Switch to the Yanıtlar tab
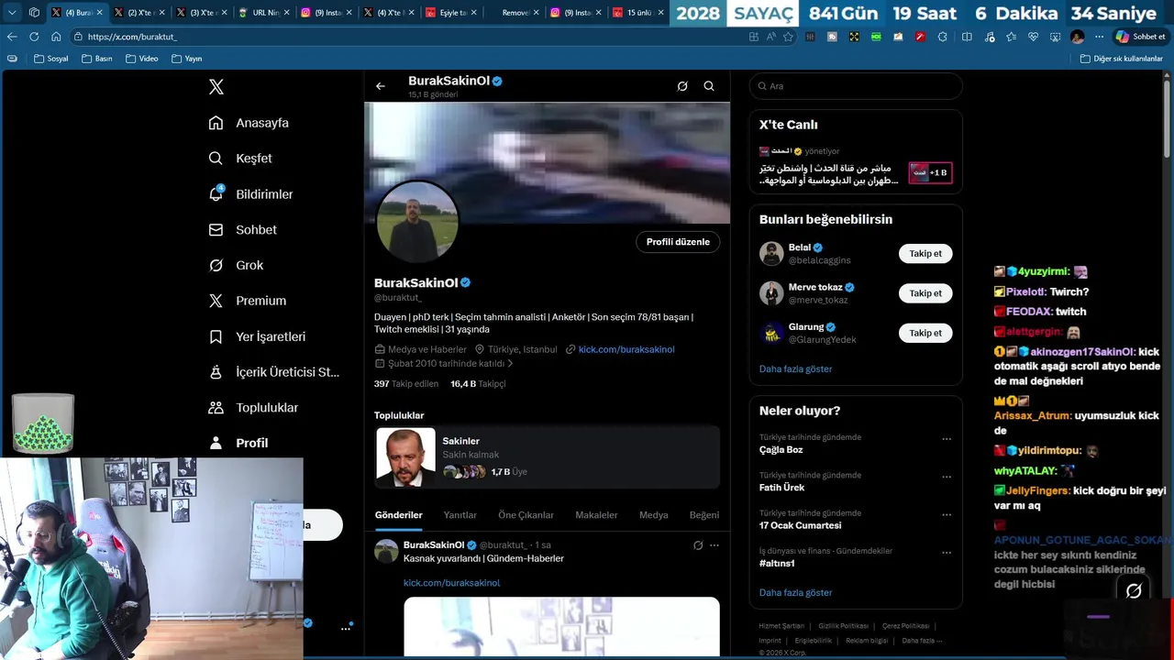1174x660 pixels. (460, 515)
